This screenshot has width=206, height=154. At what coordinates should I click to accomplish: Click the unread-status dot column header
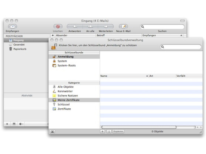[53, 35]
